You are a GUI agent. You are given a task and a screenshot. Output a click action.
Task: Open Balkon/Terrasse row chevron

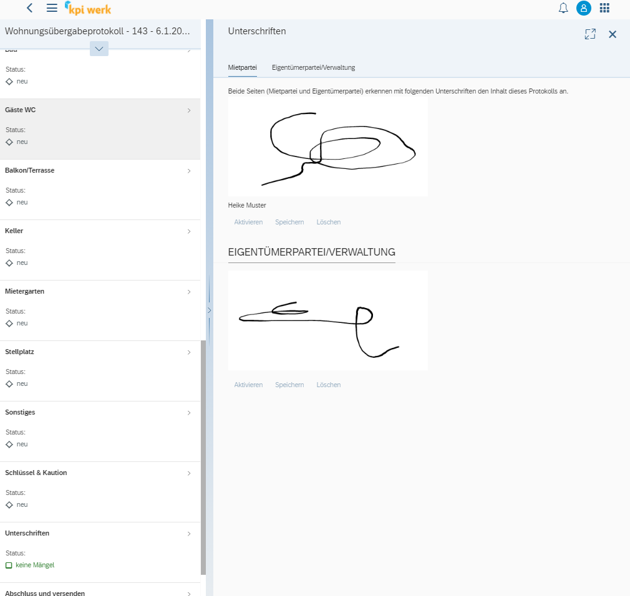[189, 171]
